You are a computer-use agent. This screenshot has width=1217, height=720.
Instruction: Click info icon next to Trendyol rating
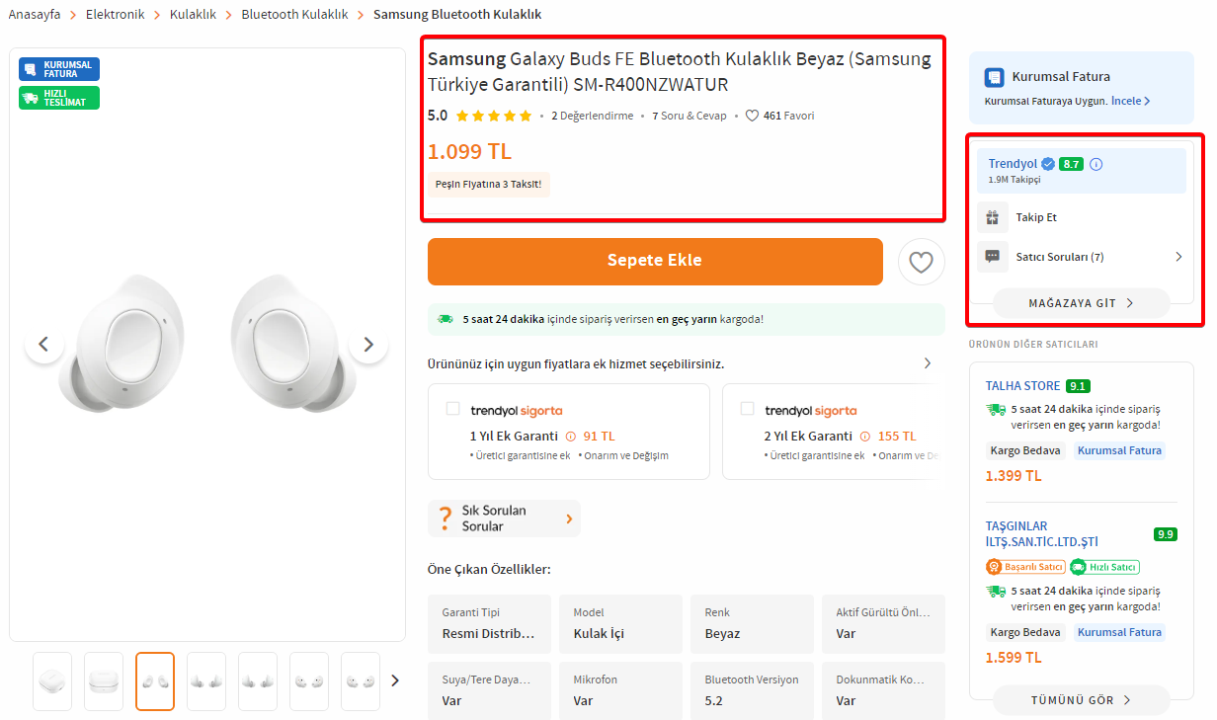click(x=1095, y=164)
